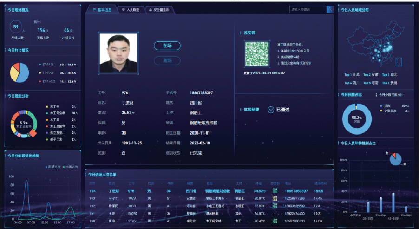Click the search magnifier icon
The width and height of the screenshot is (419, 229).
pos(330,9)
